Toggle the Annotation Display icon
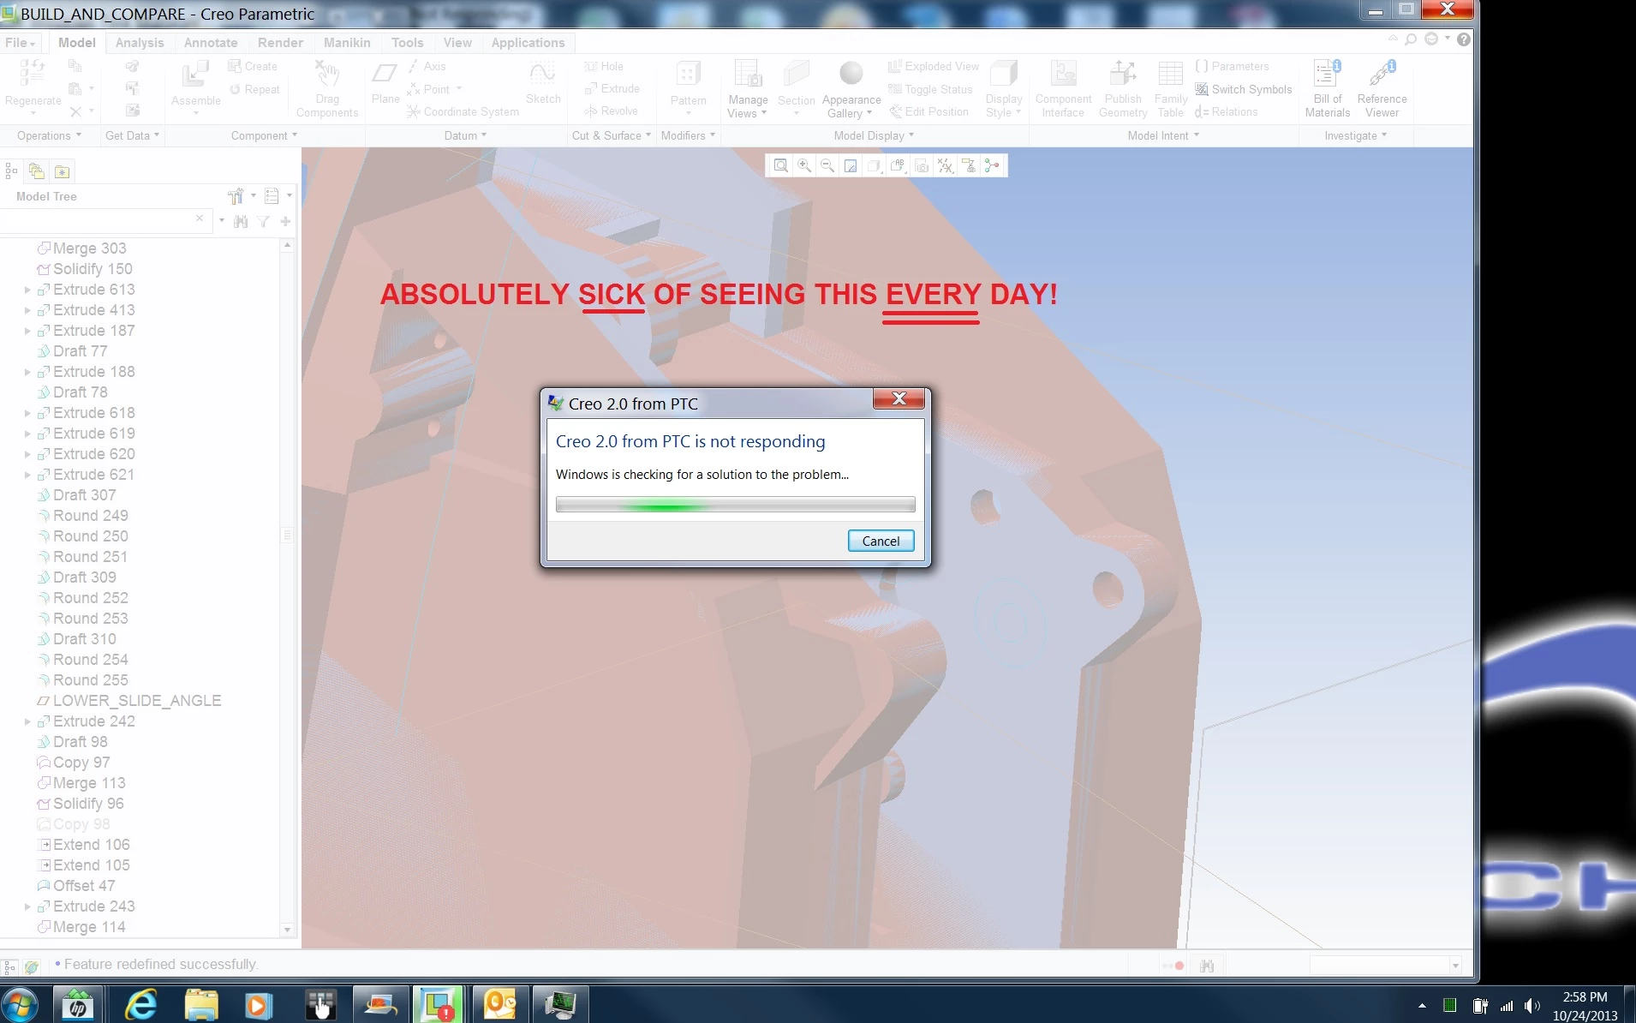1636x1023 pixels. pyautogui.click(x=969, y=165)
